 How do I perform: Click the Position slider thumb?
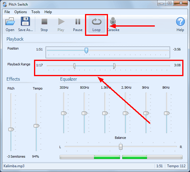click(86, 50)
